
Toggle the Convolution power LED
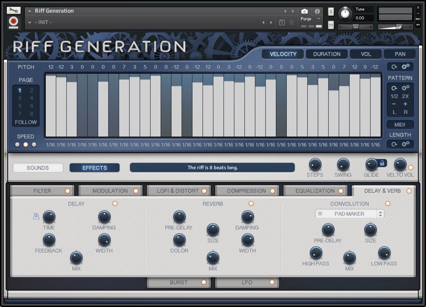click(x=387, y=204)
